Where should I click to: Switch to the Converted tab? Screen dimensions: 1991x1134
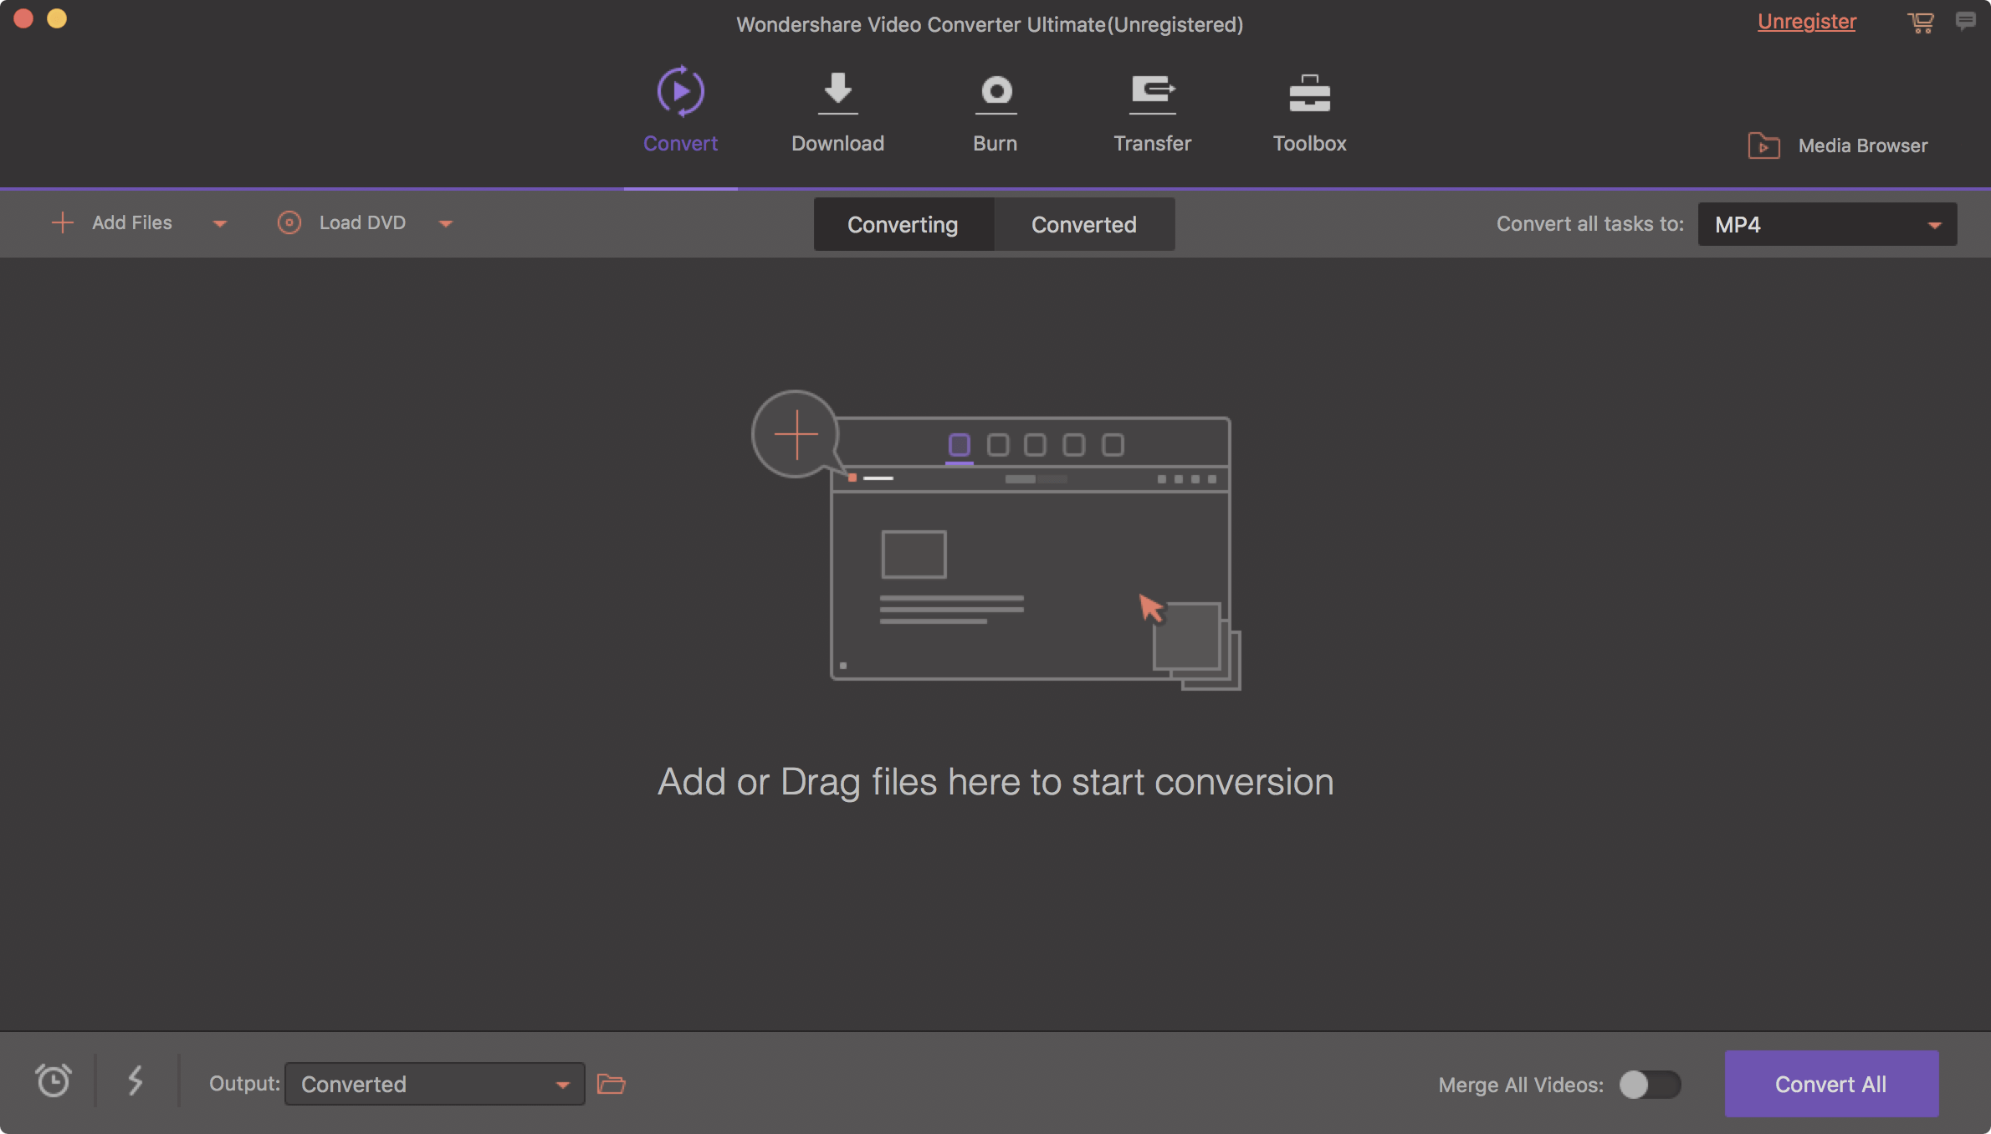(1083, 224)
